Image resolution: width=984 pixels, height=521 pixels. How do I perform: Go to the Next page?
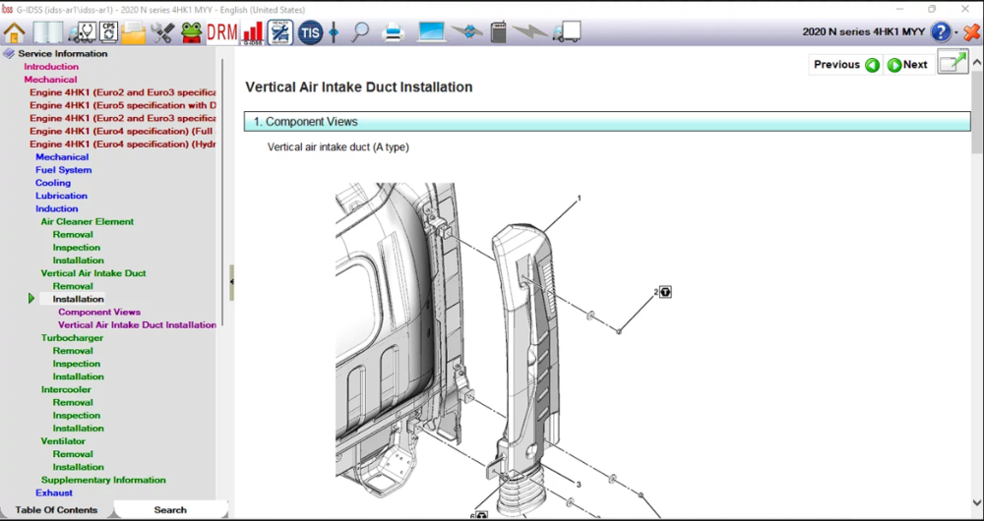(907, 65)
